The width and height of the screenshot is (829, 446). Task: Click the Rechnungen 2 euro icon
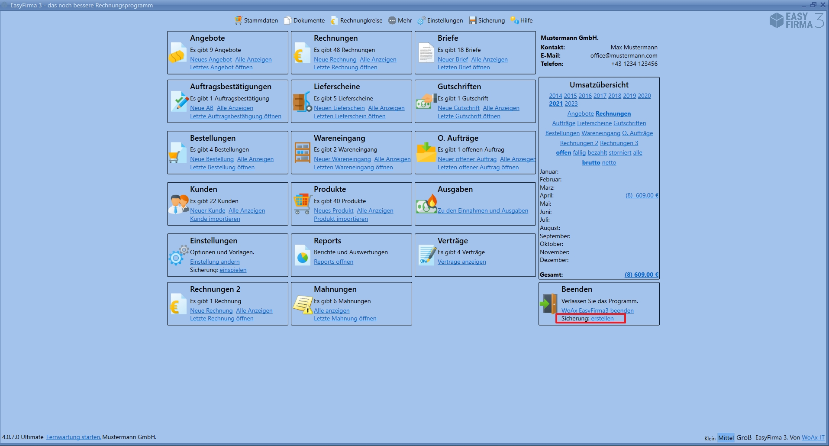pos(177,304)
